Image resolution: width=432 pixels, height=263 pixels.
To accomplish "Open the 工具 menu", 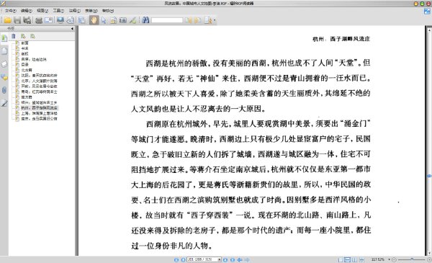I will pyautogui.click(x=58, y=11).
